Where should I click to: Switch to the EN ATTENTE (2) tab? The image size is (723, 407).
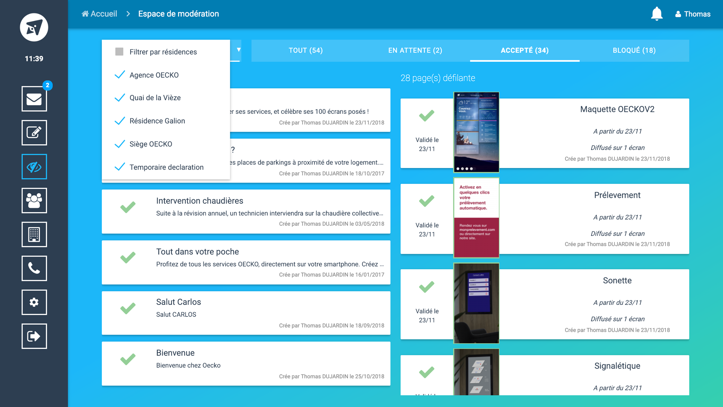click(x=415, y=50)
